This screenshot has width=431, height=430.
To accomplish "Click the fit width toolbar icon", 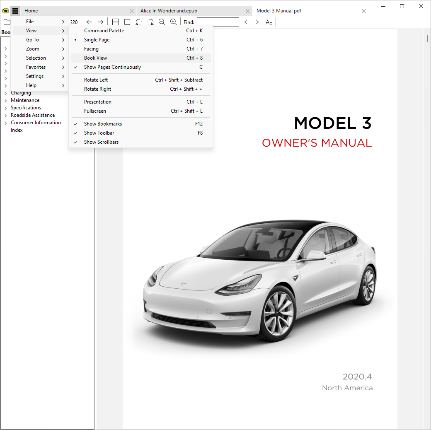I will (116, 22).
